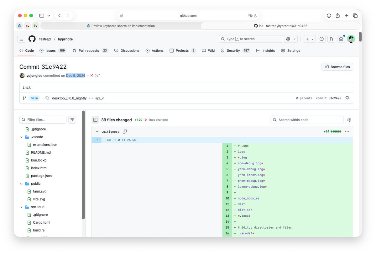Expand hidden lines in the diff hunk header
Viewport: 376px width, 255px height.
97,140
